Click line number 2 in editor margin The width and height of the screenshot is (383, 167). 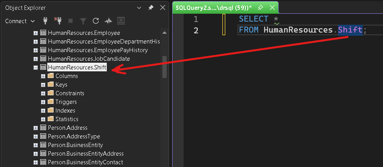196,31
